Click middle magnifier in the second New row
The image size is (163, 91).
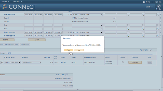click(x=143, y=29)
